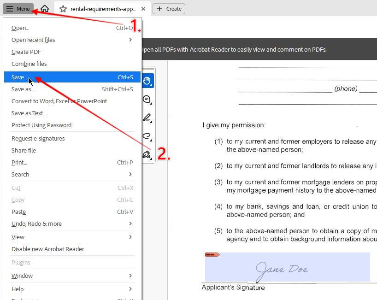This screenshot has height=300, width=377.
Task: Expand the View submenu
Action: click(x=72, y=237)
